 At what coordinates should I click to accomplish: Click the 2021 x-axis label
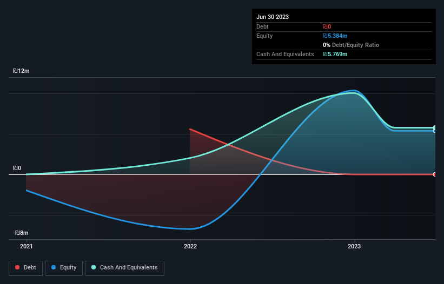pyautogui.click(x=26, y=246)
